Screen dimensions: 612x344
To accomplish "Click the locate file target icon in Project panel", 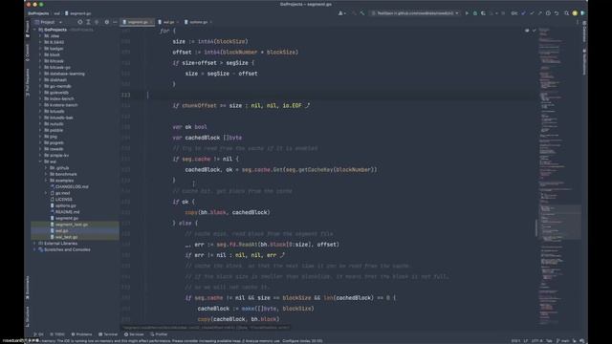I will (80, 22).
